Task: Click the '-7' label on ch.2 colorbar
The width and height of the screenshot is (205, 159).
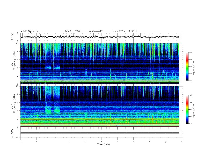Action: (x=191, y=123)
